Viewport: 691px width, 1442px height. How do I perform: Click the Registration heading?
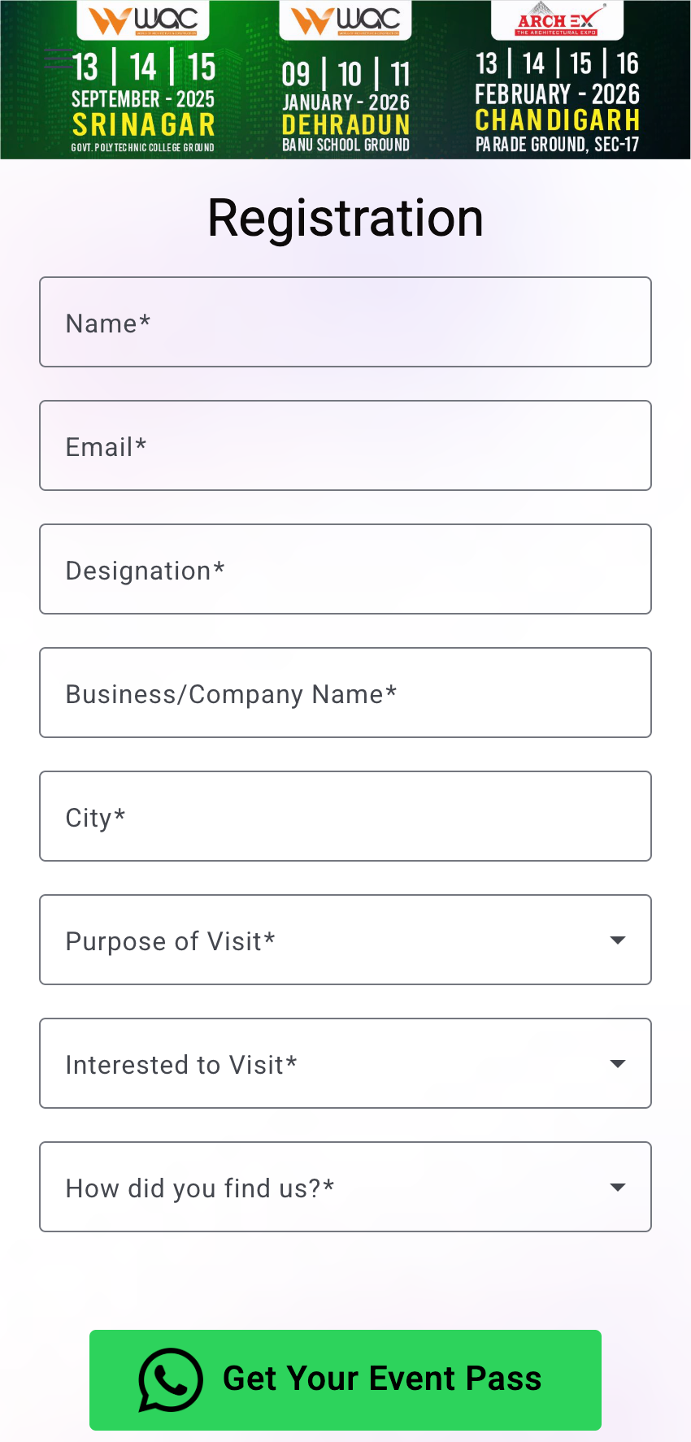[345, 218]
